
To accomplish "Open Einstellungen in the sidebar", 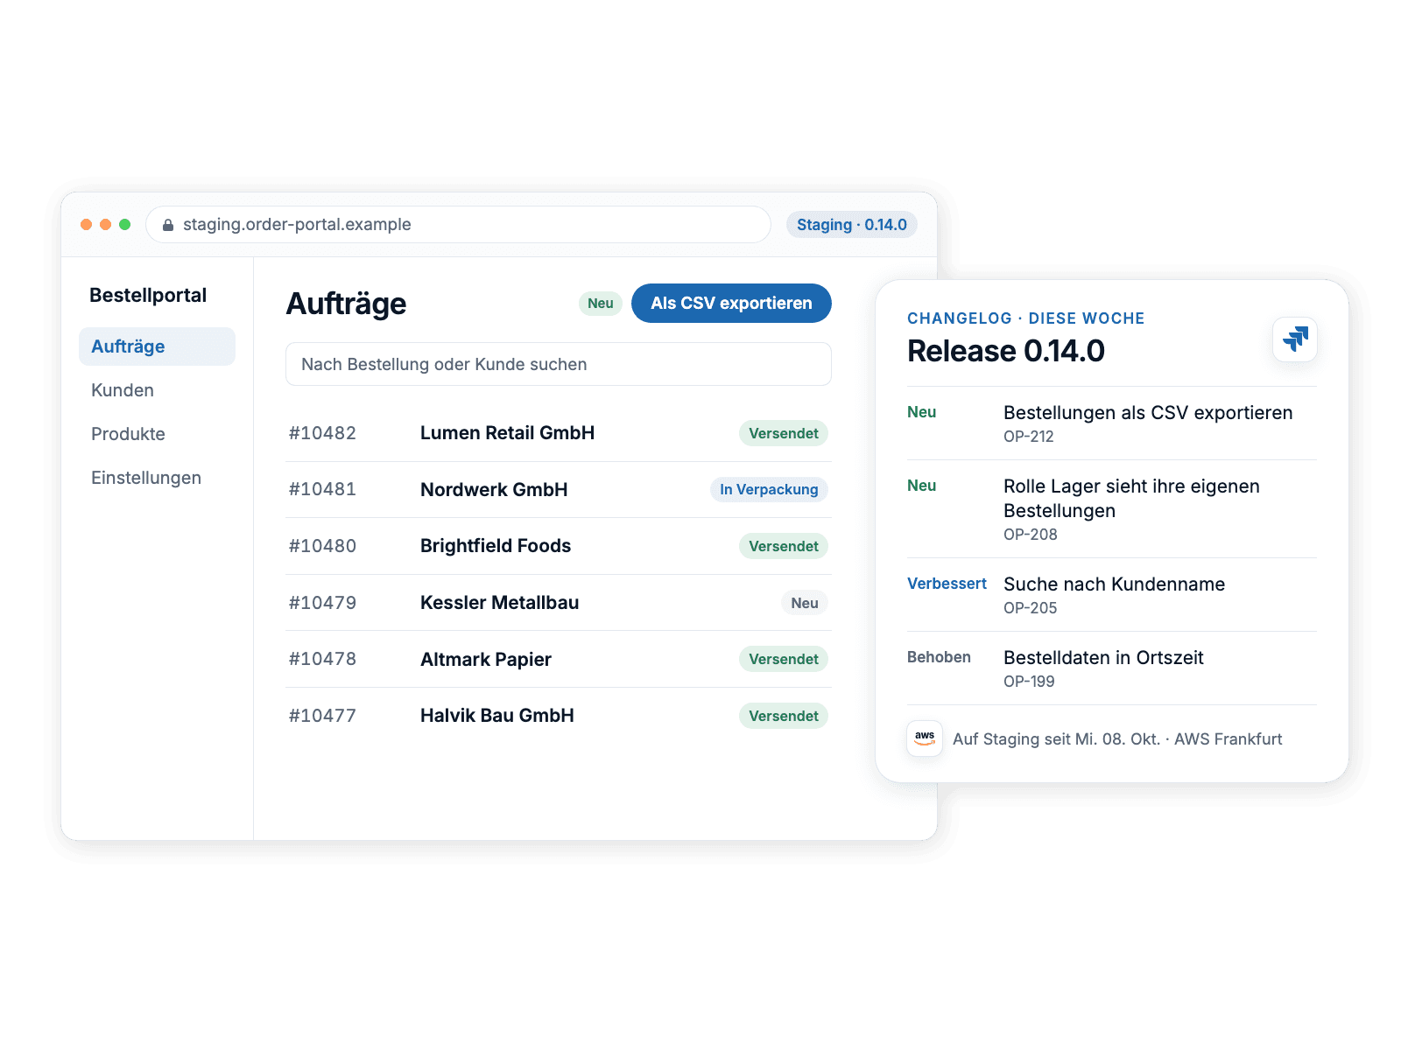I will pyautogui.click(x=146, y=478).
